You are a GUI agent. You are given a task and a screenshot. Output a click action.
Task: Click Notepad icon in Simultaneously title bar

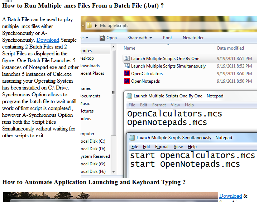tap(132, 138)
